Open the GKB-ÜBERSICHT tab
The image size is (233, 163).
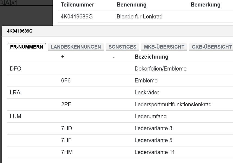tap(212, 47)
